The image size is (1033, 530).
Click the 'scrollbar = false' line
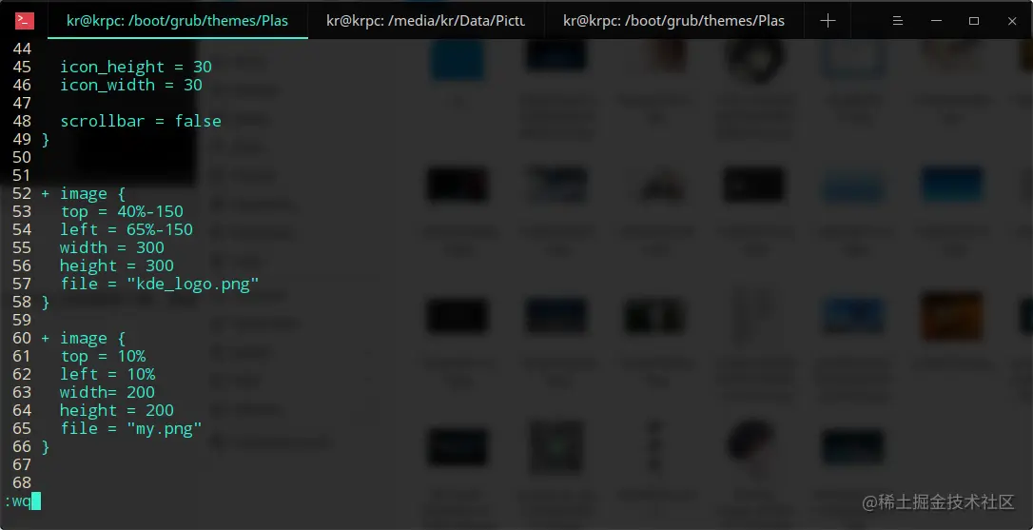click(141, 121)
